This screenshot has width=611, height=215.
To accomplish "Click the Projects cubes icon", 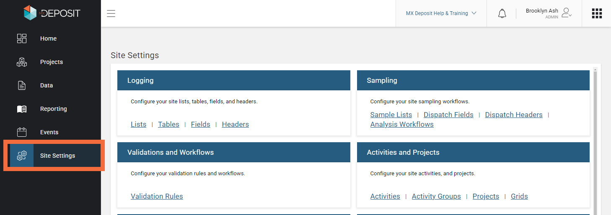I will [22, 62].
